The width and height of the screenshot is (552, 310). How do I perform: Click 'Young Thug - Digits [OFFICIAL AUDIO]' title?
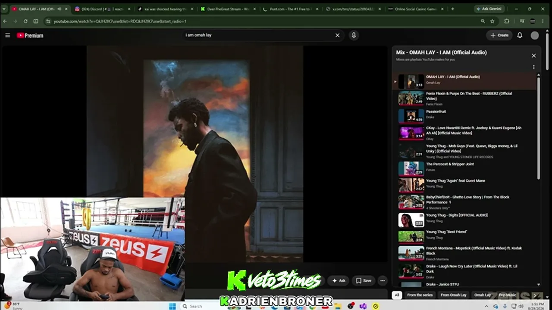[457, 215]
